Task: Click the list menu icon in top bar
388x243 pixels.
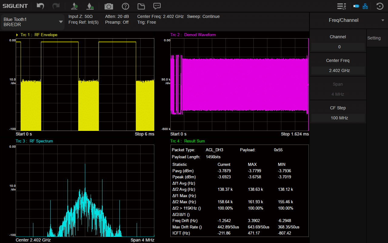Action: (x=342, y=6)
